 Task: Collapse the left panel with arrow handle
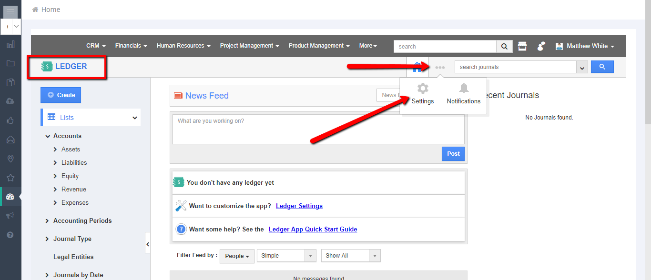coord(148,244)
